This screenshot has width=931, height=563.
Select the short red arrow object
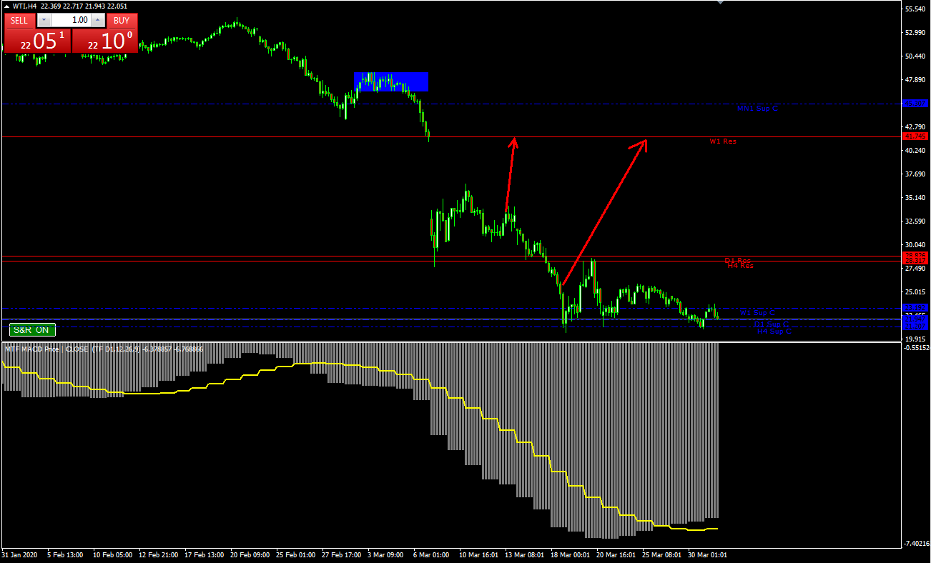coord(509,175)
